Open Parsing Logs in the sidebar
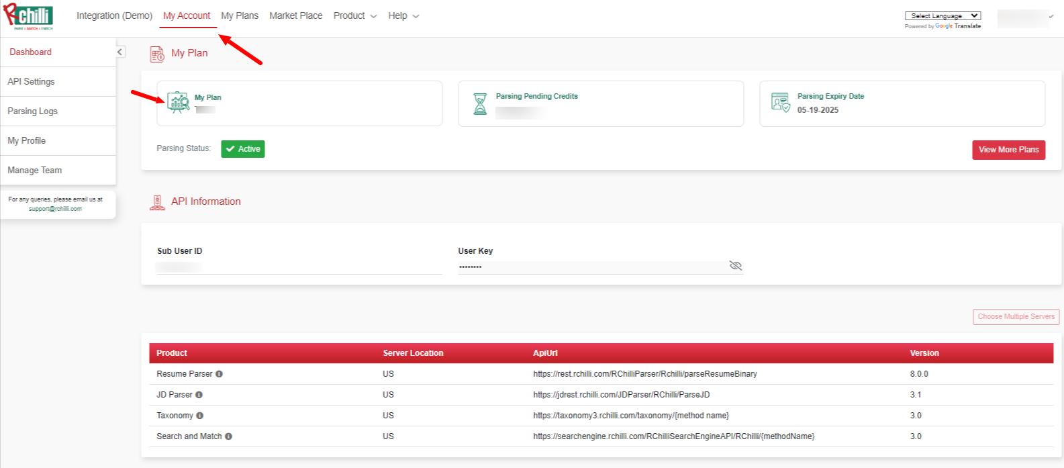Viewport: 1064px width, 468px height. (58, 111)
